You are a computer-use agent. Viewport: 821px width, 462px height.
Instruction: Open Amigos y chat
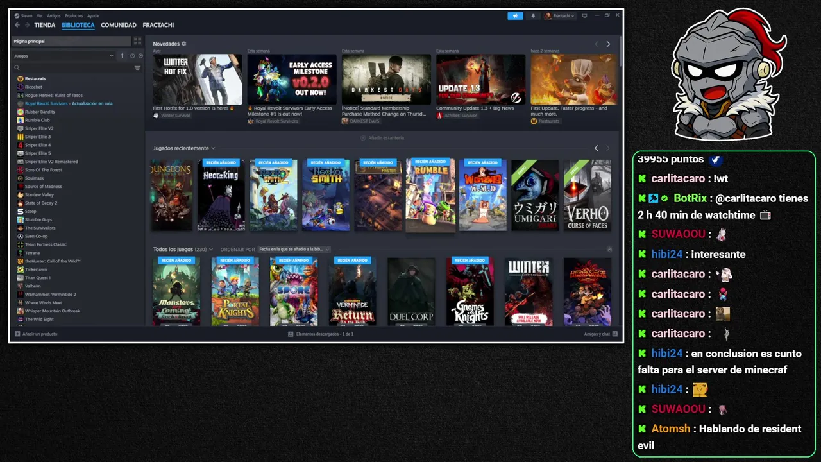point(600,334)
